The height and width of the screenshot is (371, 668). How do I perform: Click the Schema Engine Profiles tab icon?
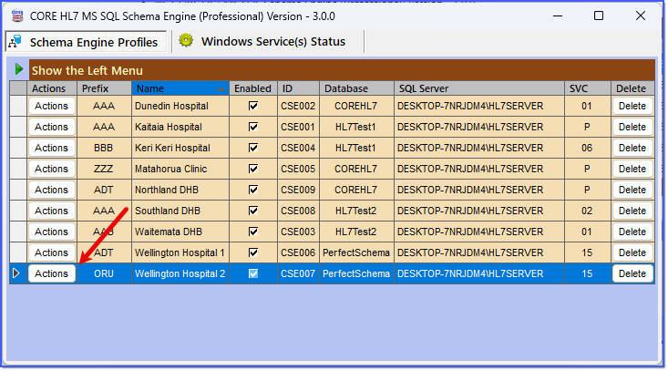[x=15, y=42]
